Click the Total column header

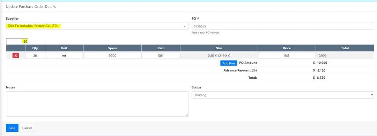click(x=345, y=48)
